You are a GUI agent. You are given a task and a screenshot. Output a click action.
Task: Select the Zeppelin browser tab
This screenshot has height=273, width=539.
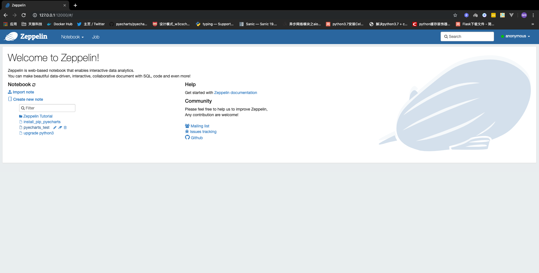coord(35,5)
